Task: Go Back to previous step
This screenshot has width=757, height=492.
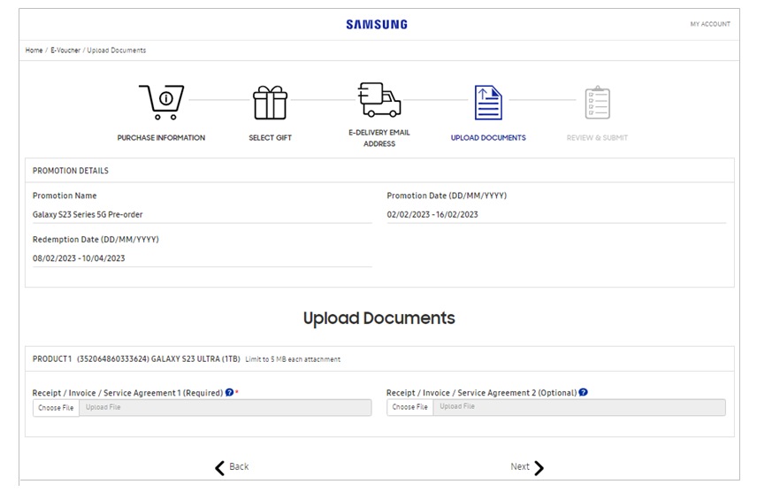Action: [x=232, y=467]
